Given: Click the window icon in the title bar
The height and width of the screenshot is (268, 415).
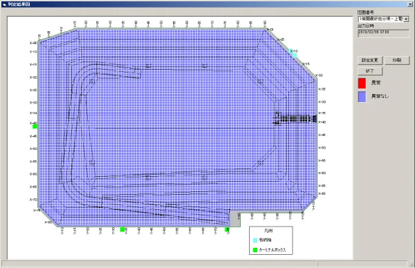Looking at the screenshot, I should tap(4, 4).
